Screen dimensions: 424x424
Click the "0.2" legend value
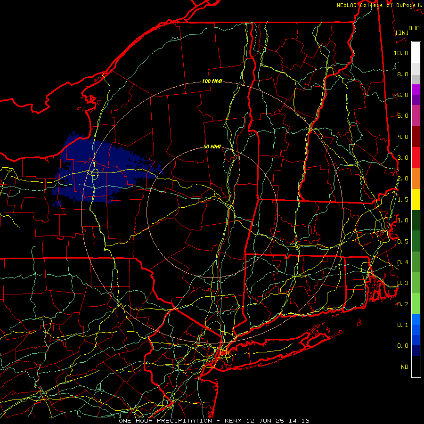(403, 304)
